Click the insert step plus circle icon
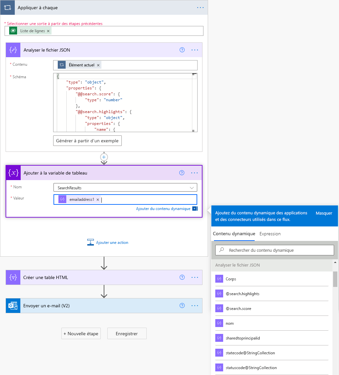Image resolution: width=339 pixels, height=375 pixels. click(x=104, y=157)
